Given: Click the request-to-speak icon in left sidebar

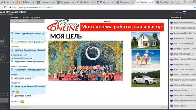Looking at the screenshot, I should [2, 57].
